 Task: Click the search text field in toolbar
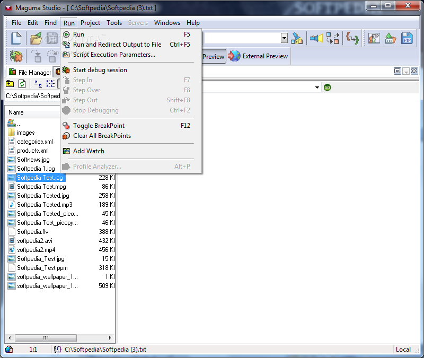[242, 38]
